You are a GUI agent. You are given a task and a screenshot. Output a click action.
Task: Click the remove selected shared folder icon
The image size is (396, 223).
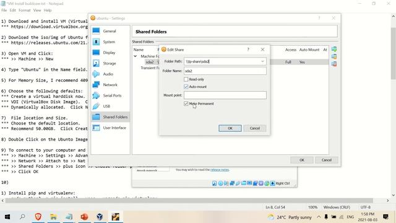[x=334, y=64]
